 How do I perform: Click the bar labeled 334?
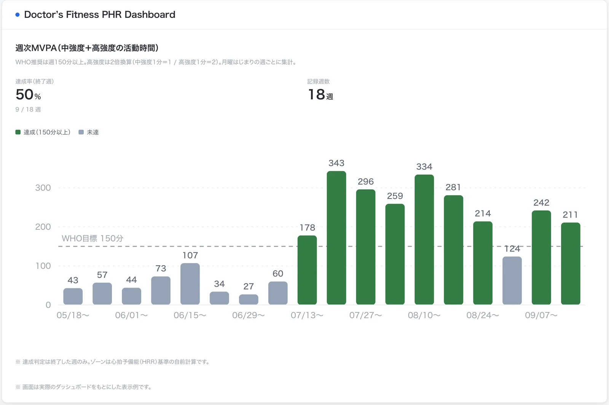coord(424,240)
